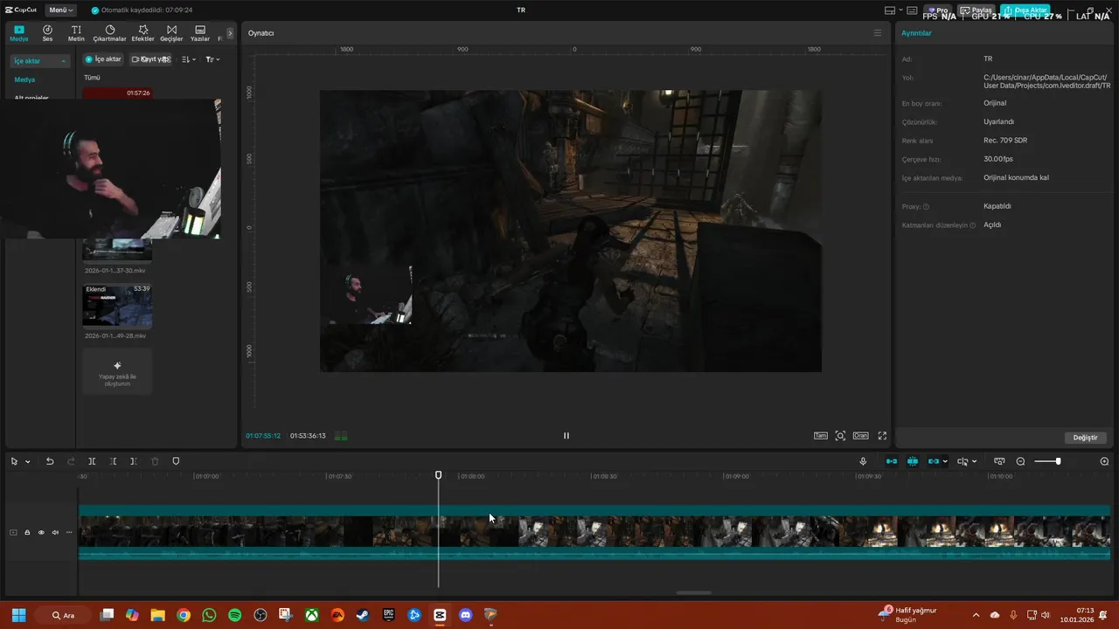This screenshot has width=1119, height=629.
Task: Choose the timeline selection pointer tool
Action: click(x=14, y=461)
